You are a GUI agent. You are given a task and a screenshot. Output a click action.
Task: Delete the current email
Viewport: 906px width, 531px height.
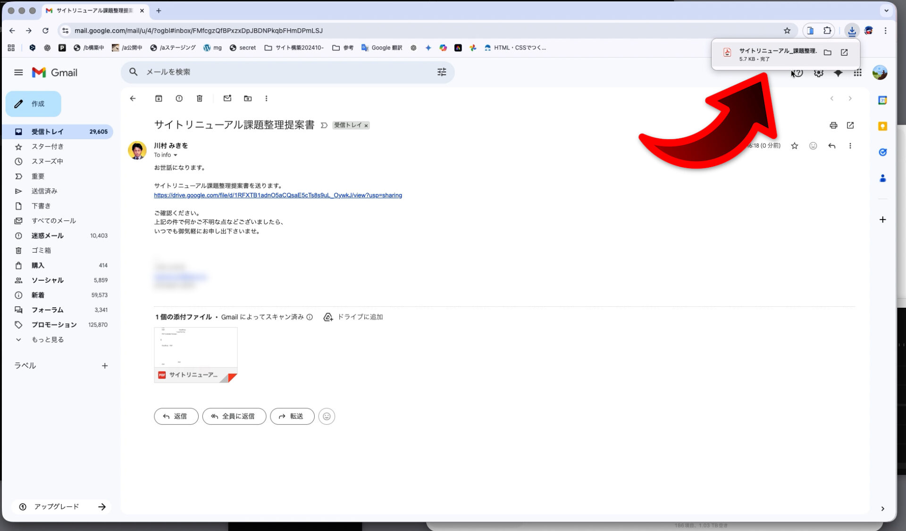[x=199, y=98]
